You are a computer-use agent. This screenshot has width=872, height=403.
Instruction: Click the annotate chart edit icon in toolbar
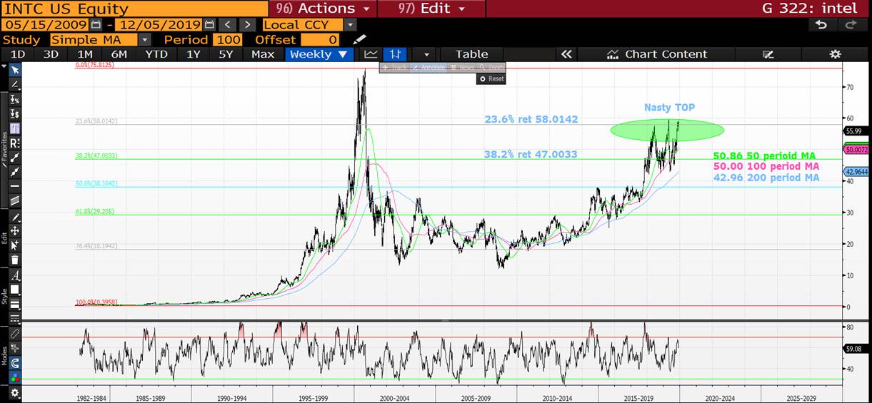[768, 54]
